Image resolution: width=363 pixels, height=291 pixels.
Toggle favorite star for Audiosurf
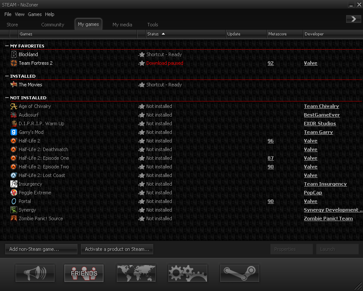(141, 115)
